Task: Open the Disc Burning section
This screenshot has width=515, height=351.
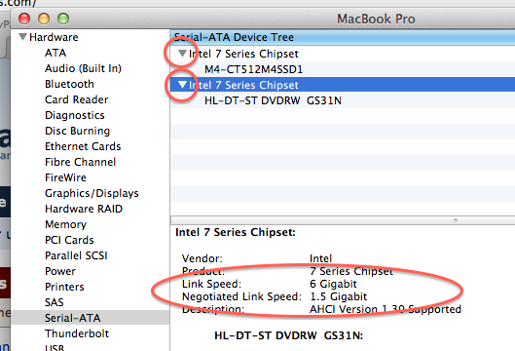Action: [x=78, y=131]
